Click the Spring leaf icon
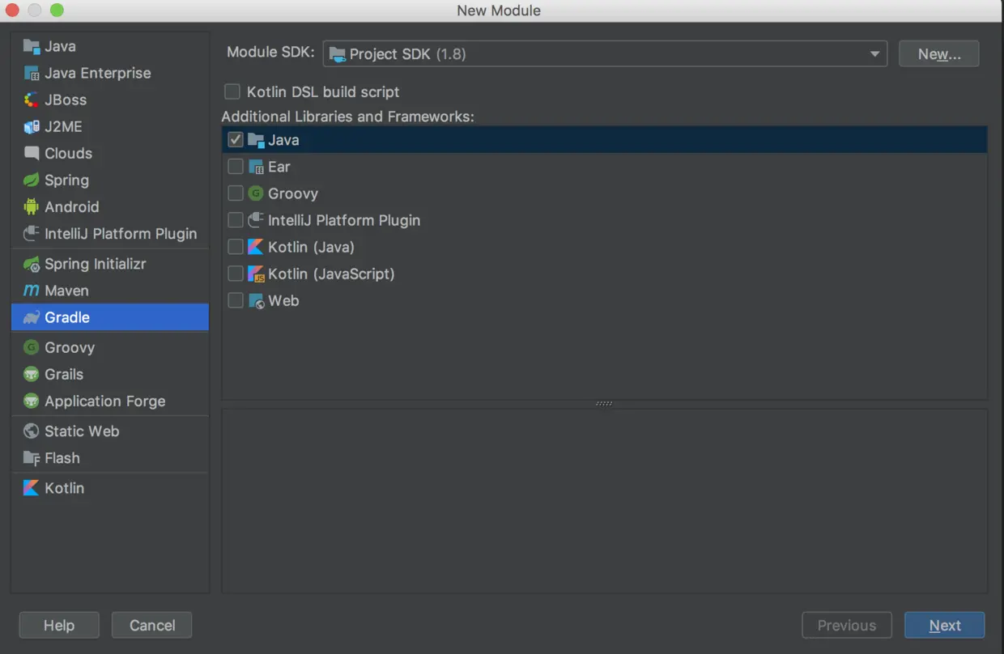The width and height of the screenshot is (1004, 654). (32, 180)
